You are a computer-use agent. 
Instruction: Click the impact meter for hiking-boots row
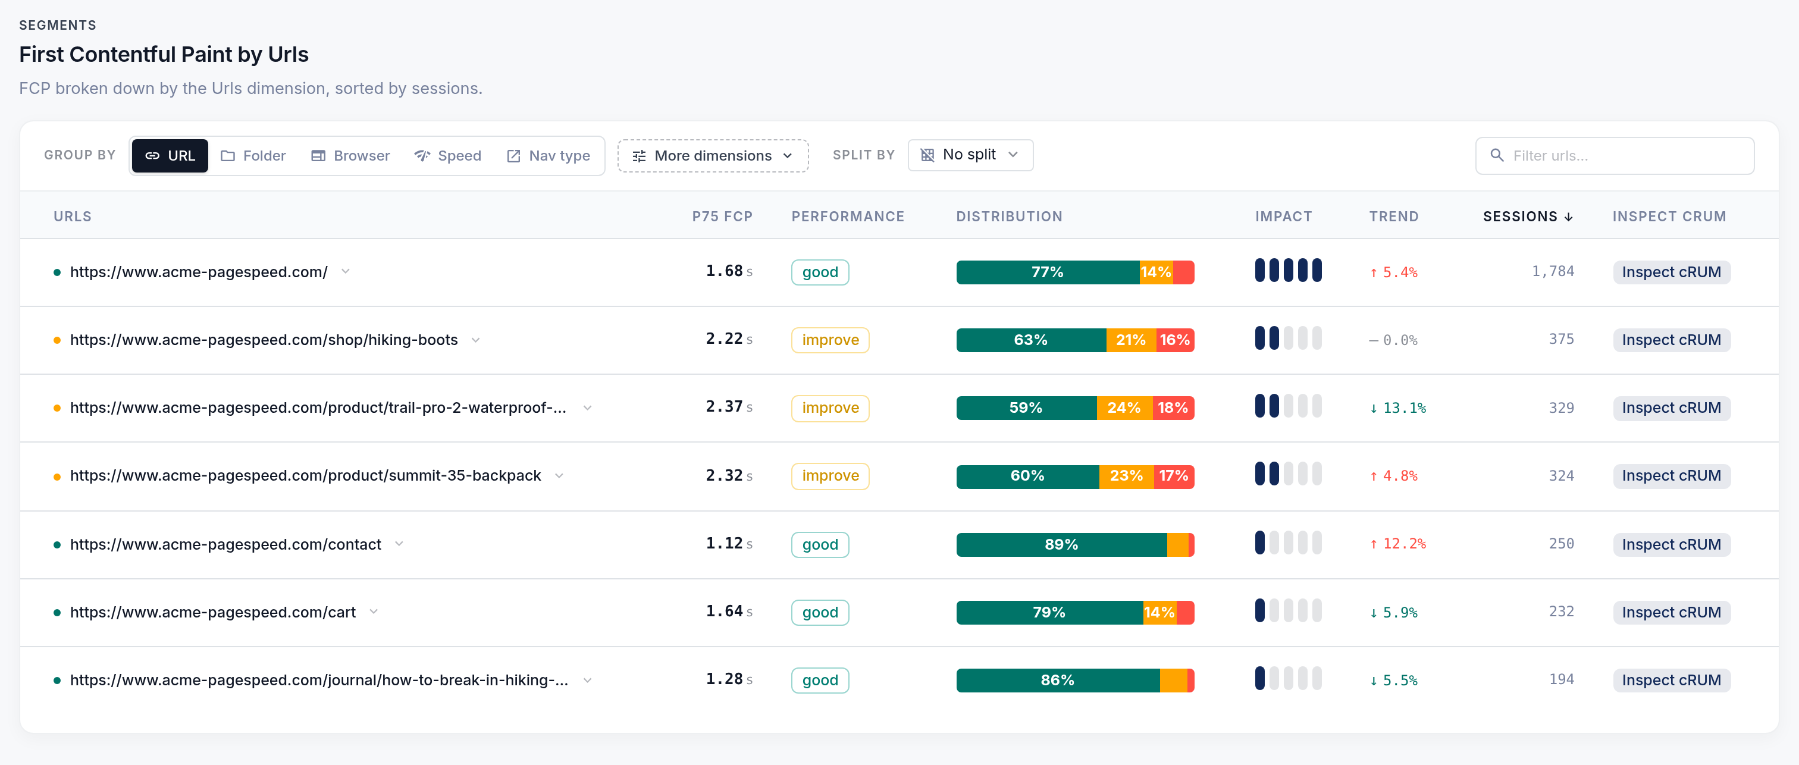coord(1288,338)
